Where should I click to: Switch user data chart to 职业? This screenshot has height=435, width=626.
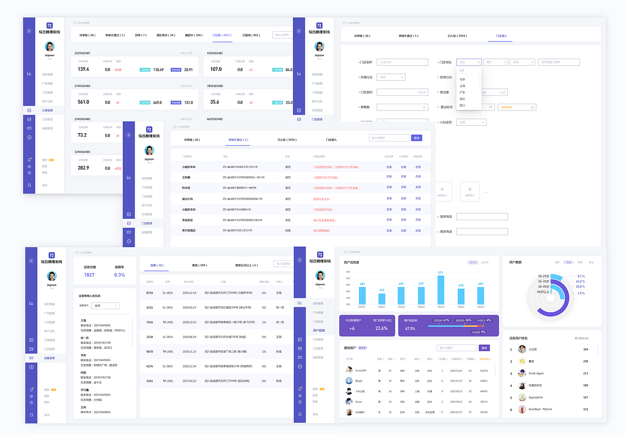click(591, 262)
